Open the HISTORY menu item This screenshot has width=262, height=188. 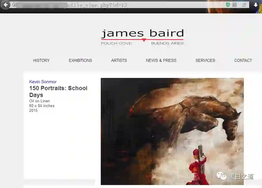tap(41, 60)
